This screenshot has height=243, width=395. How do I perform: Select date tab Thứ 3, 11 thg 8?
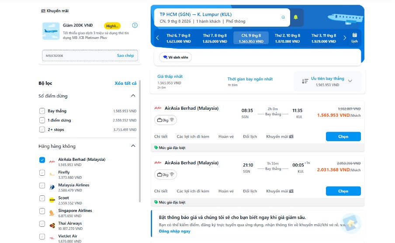[x=323, y=38]
